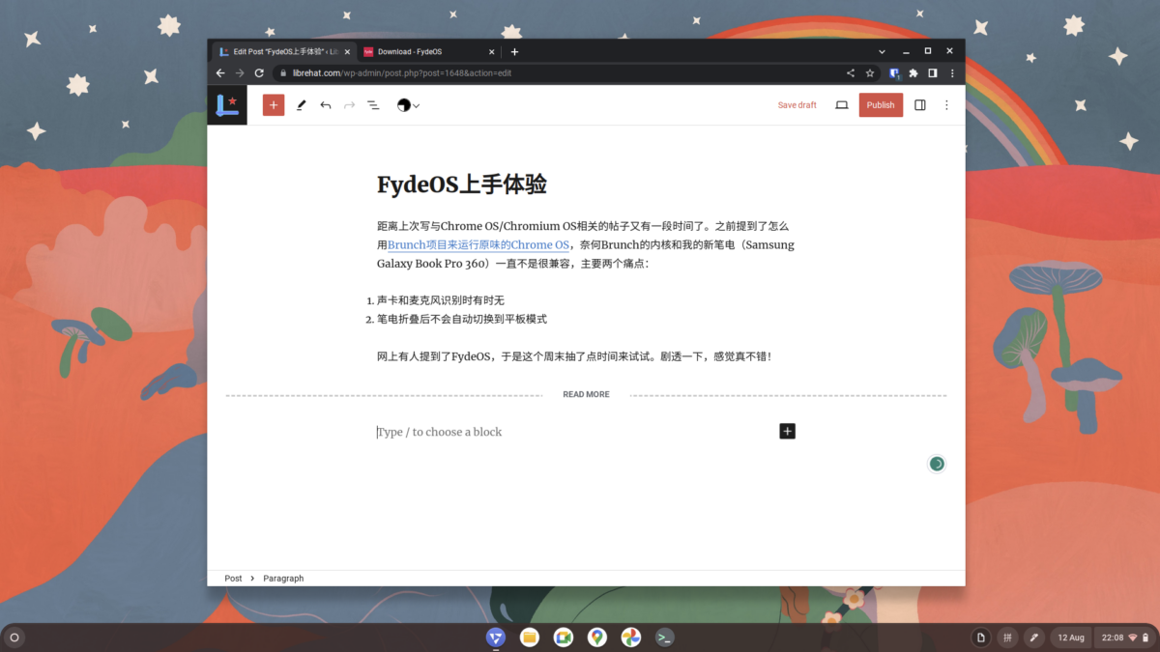Open editor options via the three-dot icon
This screenshot has height=652, width=1160.
coord(946,104)
